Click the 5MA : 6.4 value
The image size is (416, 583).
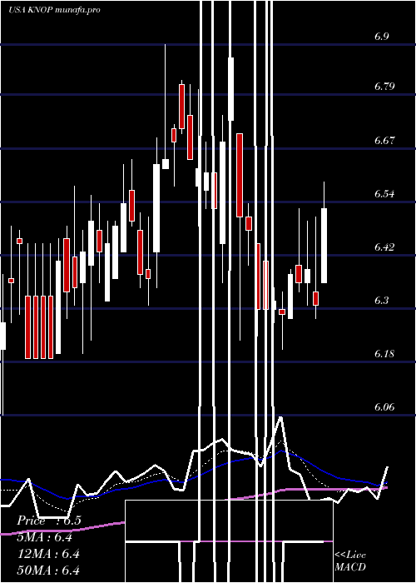[x=45, y=537]
